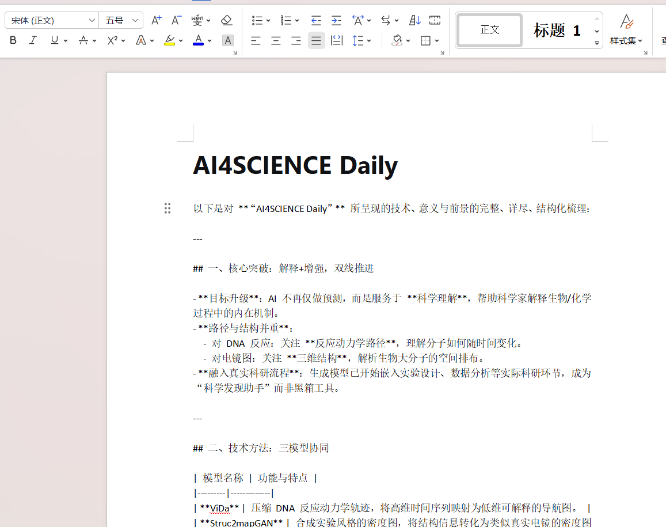Select justify alignment
The image size is (666, 527).
pyautogui.click(x=316, y=40)
